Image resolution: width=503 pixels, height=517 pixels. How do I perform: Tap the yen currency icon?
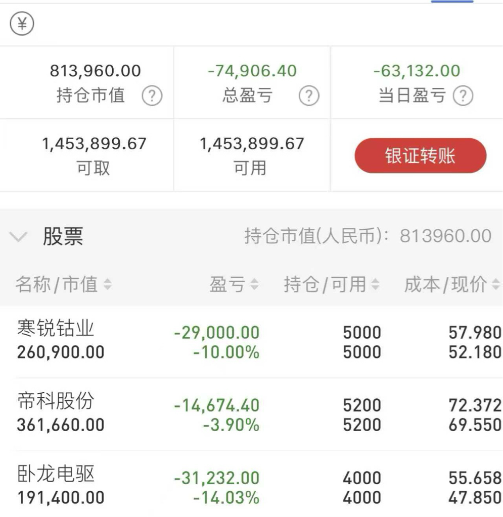pos(22,24)
